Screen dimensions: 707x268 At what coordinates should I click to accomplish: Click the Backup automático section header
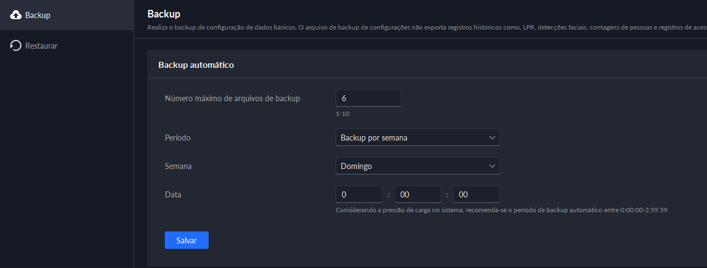click(x=196, y=65)
